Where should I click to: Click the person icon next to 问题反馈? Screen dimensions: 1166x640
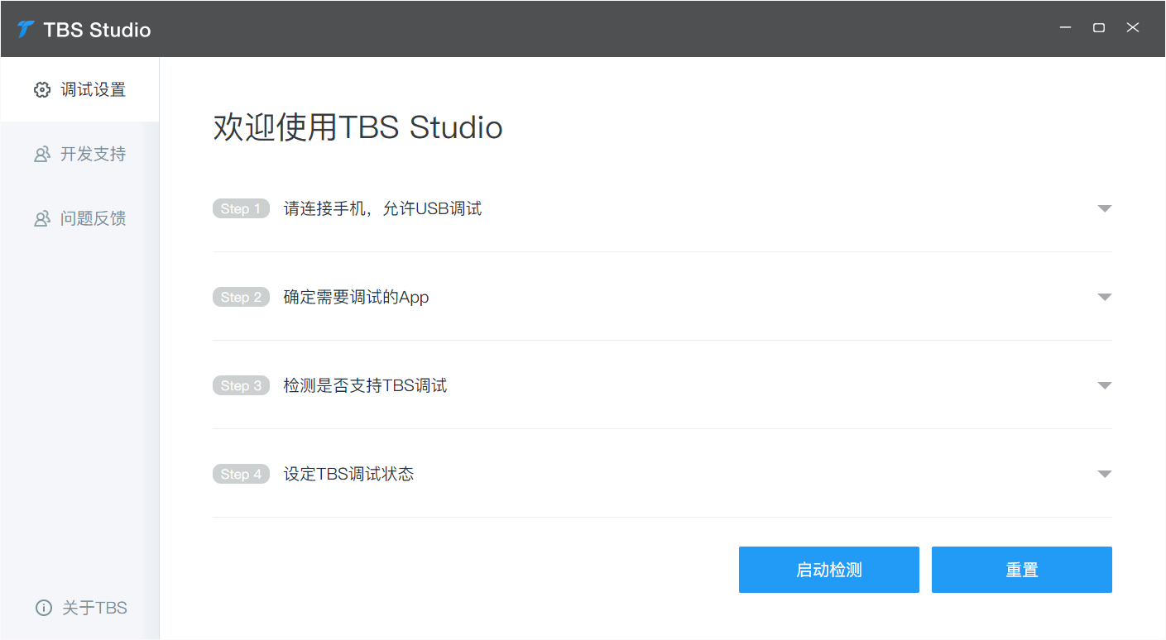coord(42,217)
